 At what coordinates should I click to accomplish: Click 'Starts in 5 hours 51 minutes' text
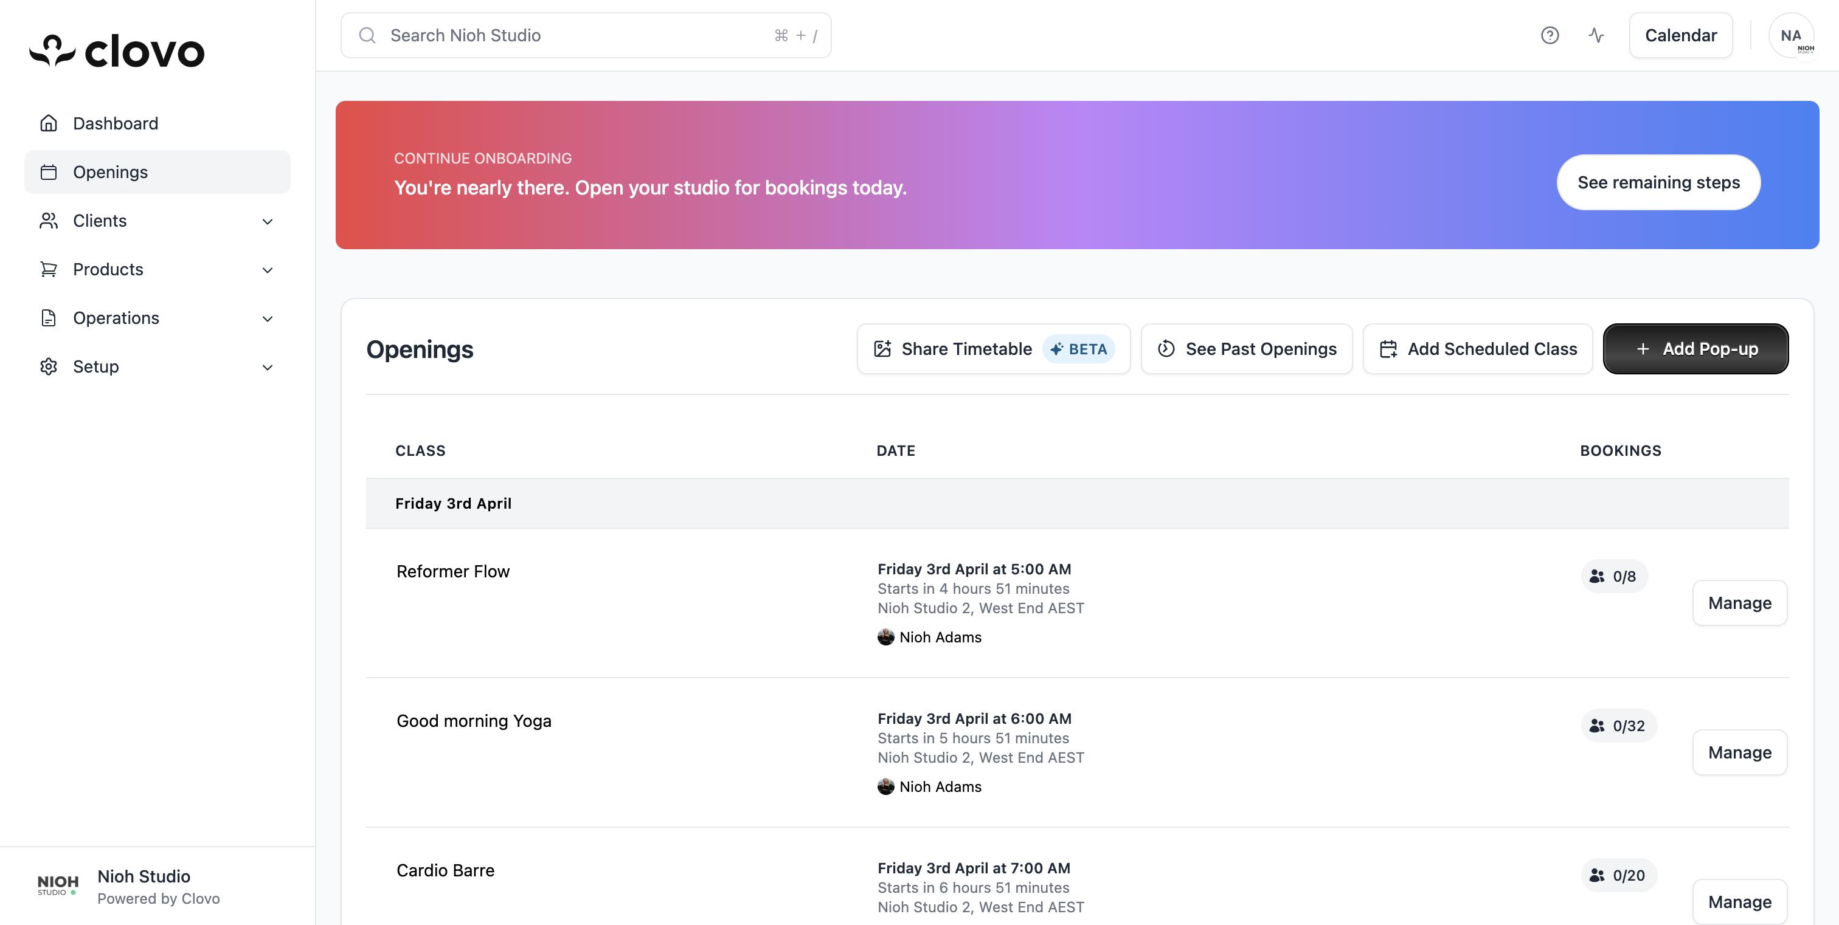(973, 738)
